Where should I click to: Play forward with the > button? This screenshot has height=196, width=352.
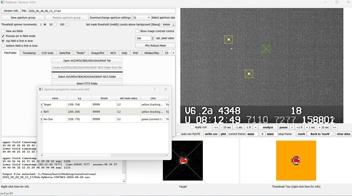point(292,127)
